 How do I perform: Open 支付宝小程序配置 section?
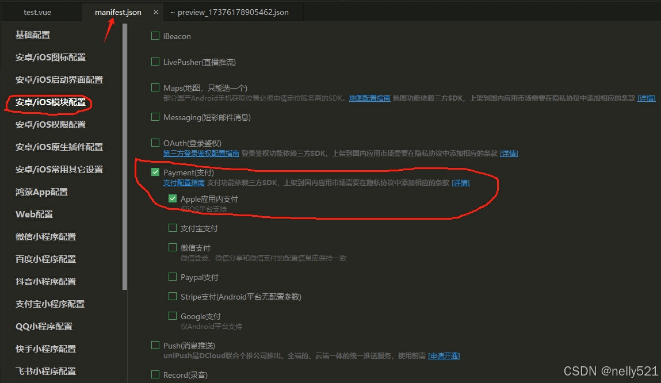pyautogui.click(x=50, y=304)
